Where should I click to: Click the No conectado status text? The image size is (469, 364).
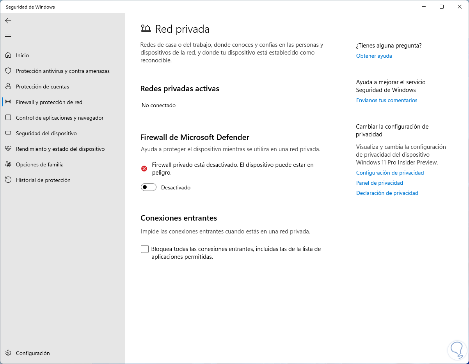(x=158, y=105)
